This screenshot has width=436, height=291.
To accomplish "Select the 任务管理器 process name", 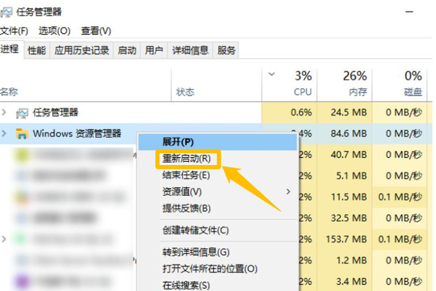I will pyautogui.click(x=56, y=112).
